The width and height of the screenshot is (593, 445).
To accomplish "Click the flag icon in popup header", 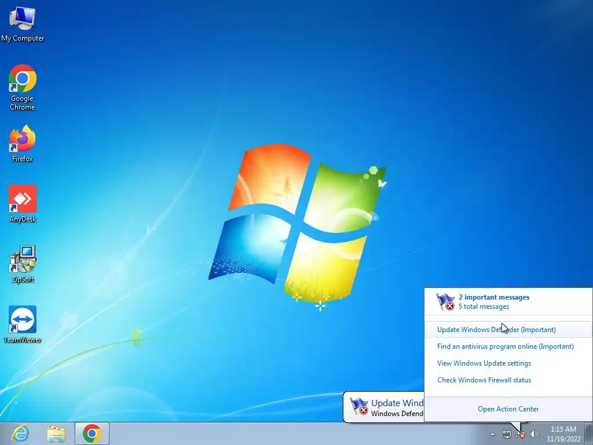I will pyautogui.click(x=445, y=302).
